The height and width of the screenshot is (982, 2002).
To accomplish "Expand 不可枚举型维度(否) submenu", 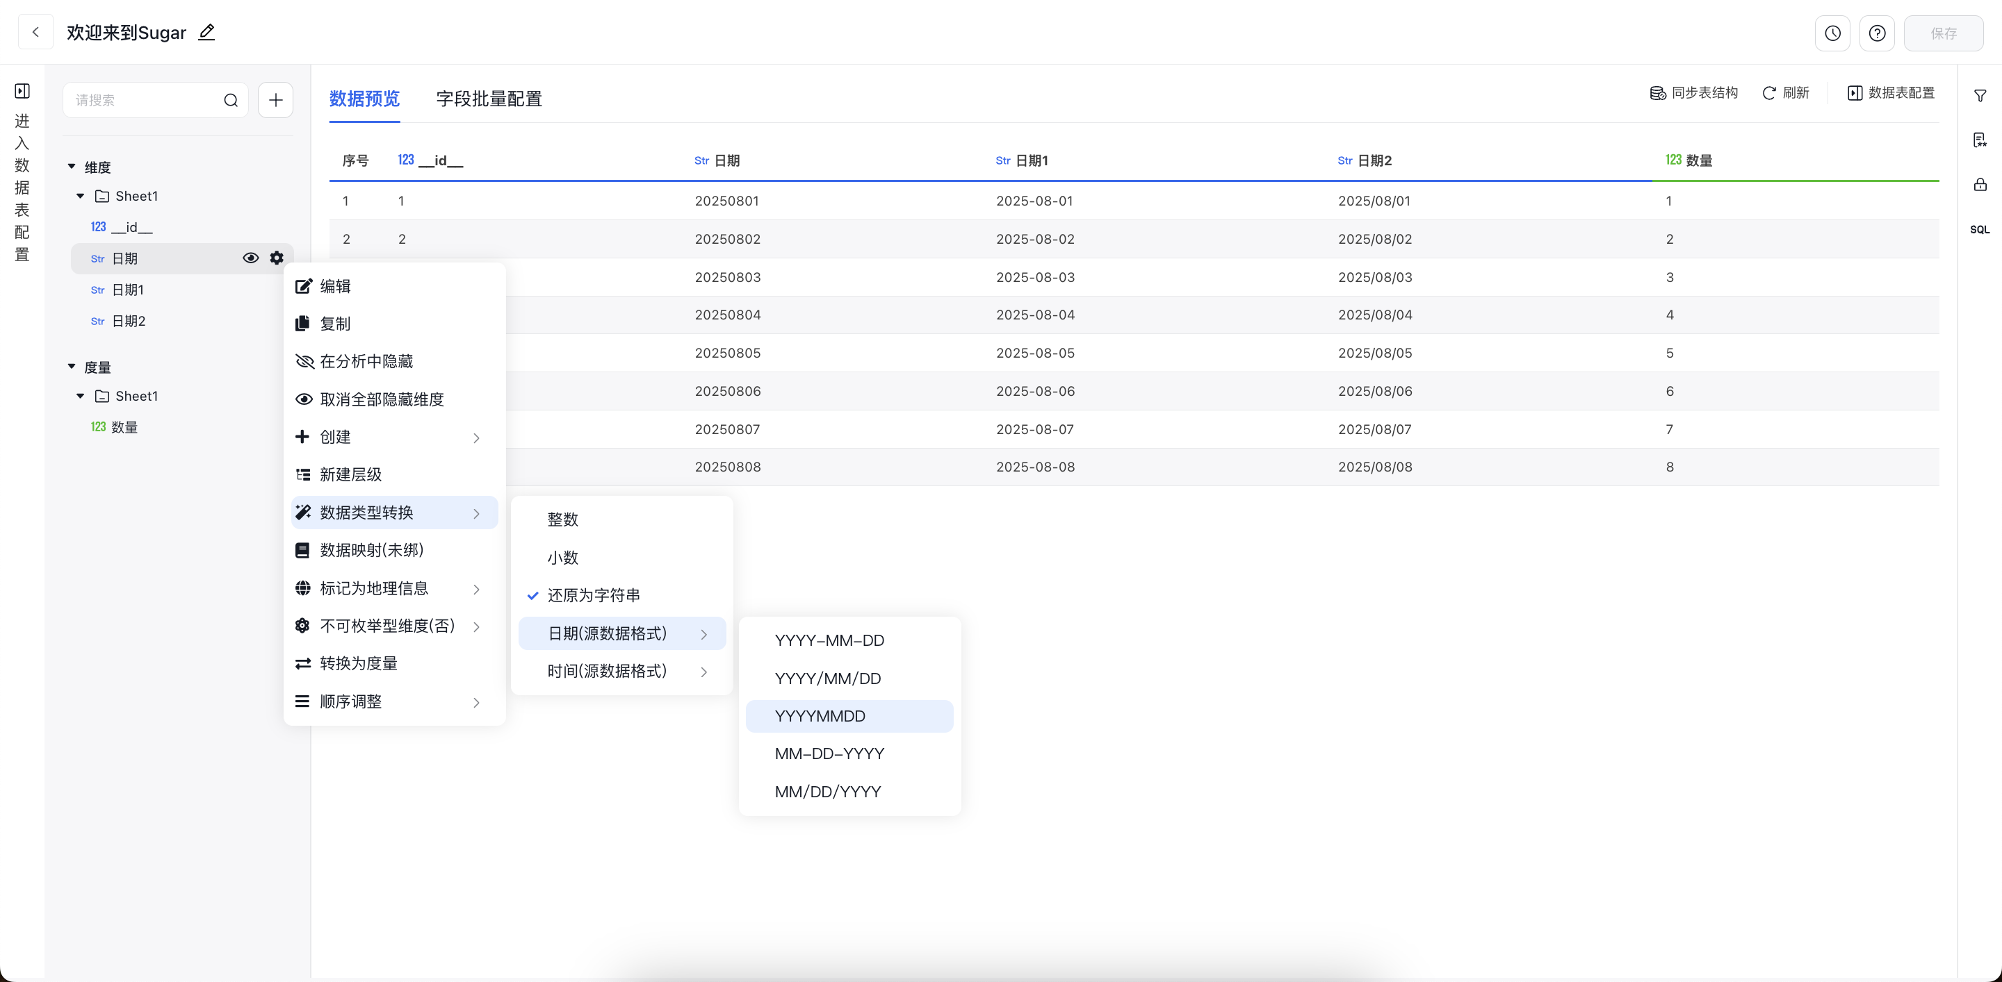I will click(x=395, y=626).
